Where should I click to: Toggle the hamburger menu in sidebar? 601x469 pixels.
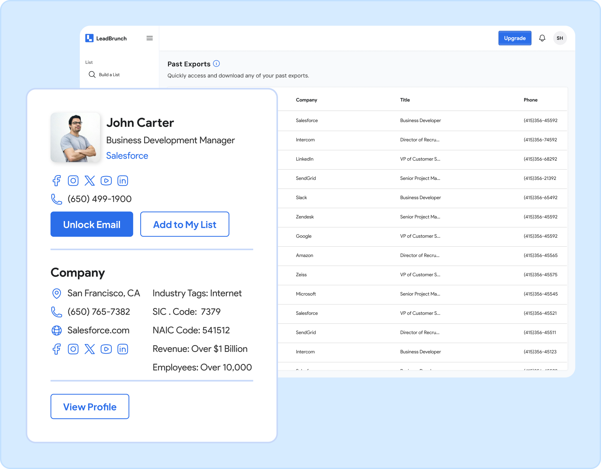click(x=150, y=38)
